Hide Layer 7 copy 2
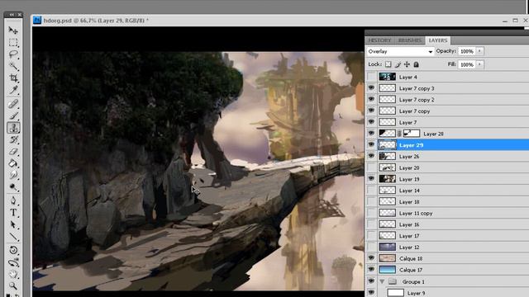This screenshot has height=297, width=529. click(371, 100)
